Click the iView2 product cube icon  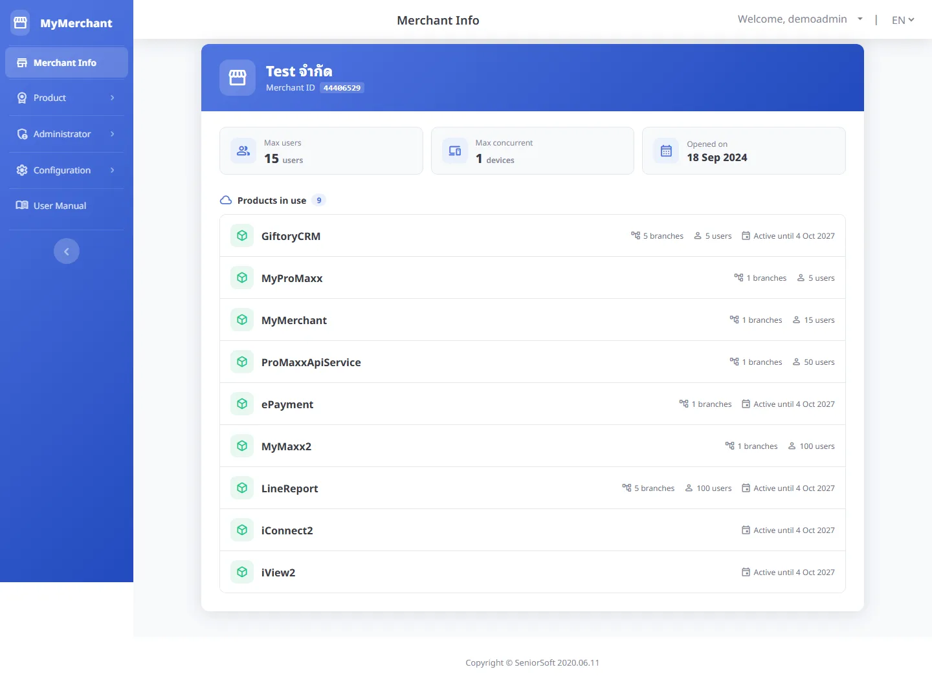(242, 572)
